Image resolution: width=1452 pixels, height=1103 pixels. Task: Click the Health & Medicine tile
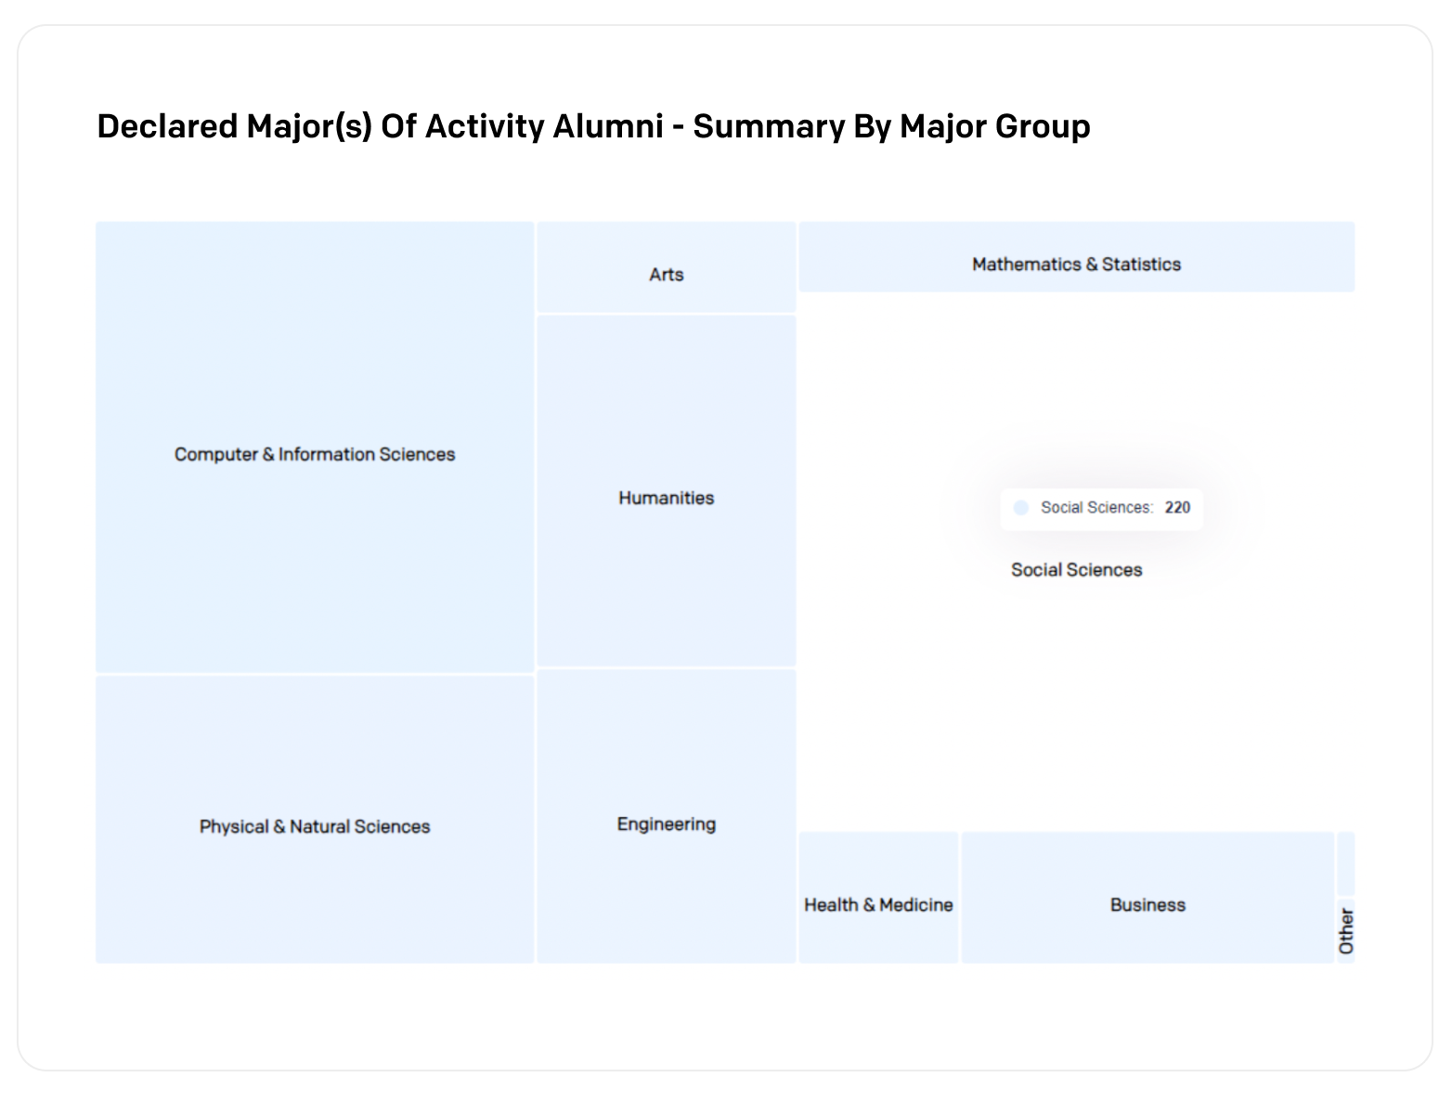tap(878, 898)
